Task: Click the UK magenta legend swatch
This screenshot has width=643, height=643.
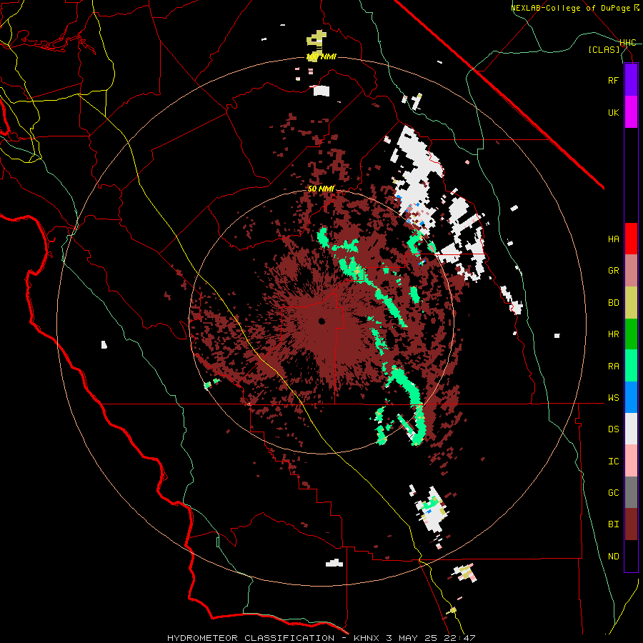Action: pos(631,112)
